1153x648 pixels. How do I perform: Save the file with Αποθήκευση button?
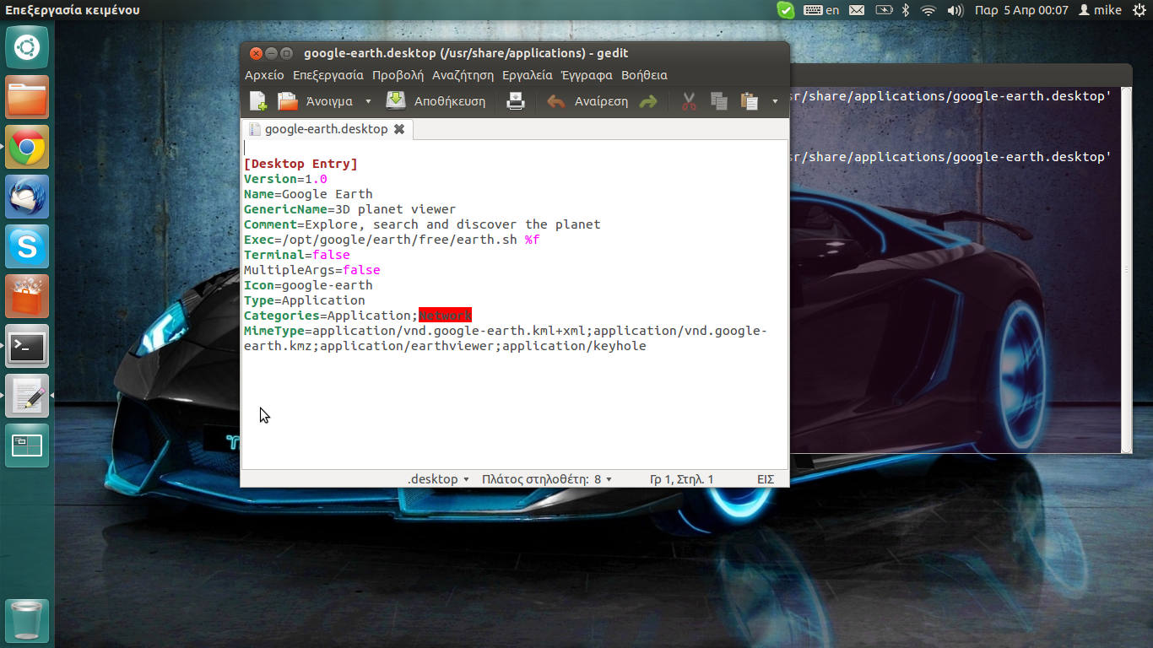tap(436, 101)
